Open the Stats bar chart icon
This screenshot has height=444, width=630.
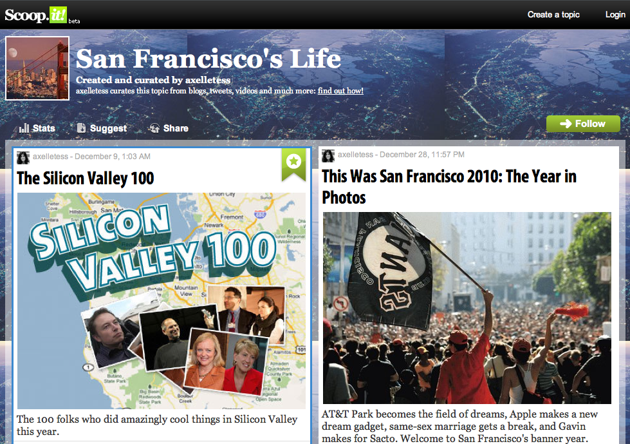[x=24, y=128]
